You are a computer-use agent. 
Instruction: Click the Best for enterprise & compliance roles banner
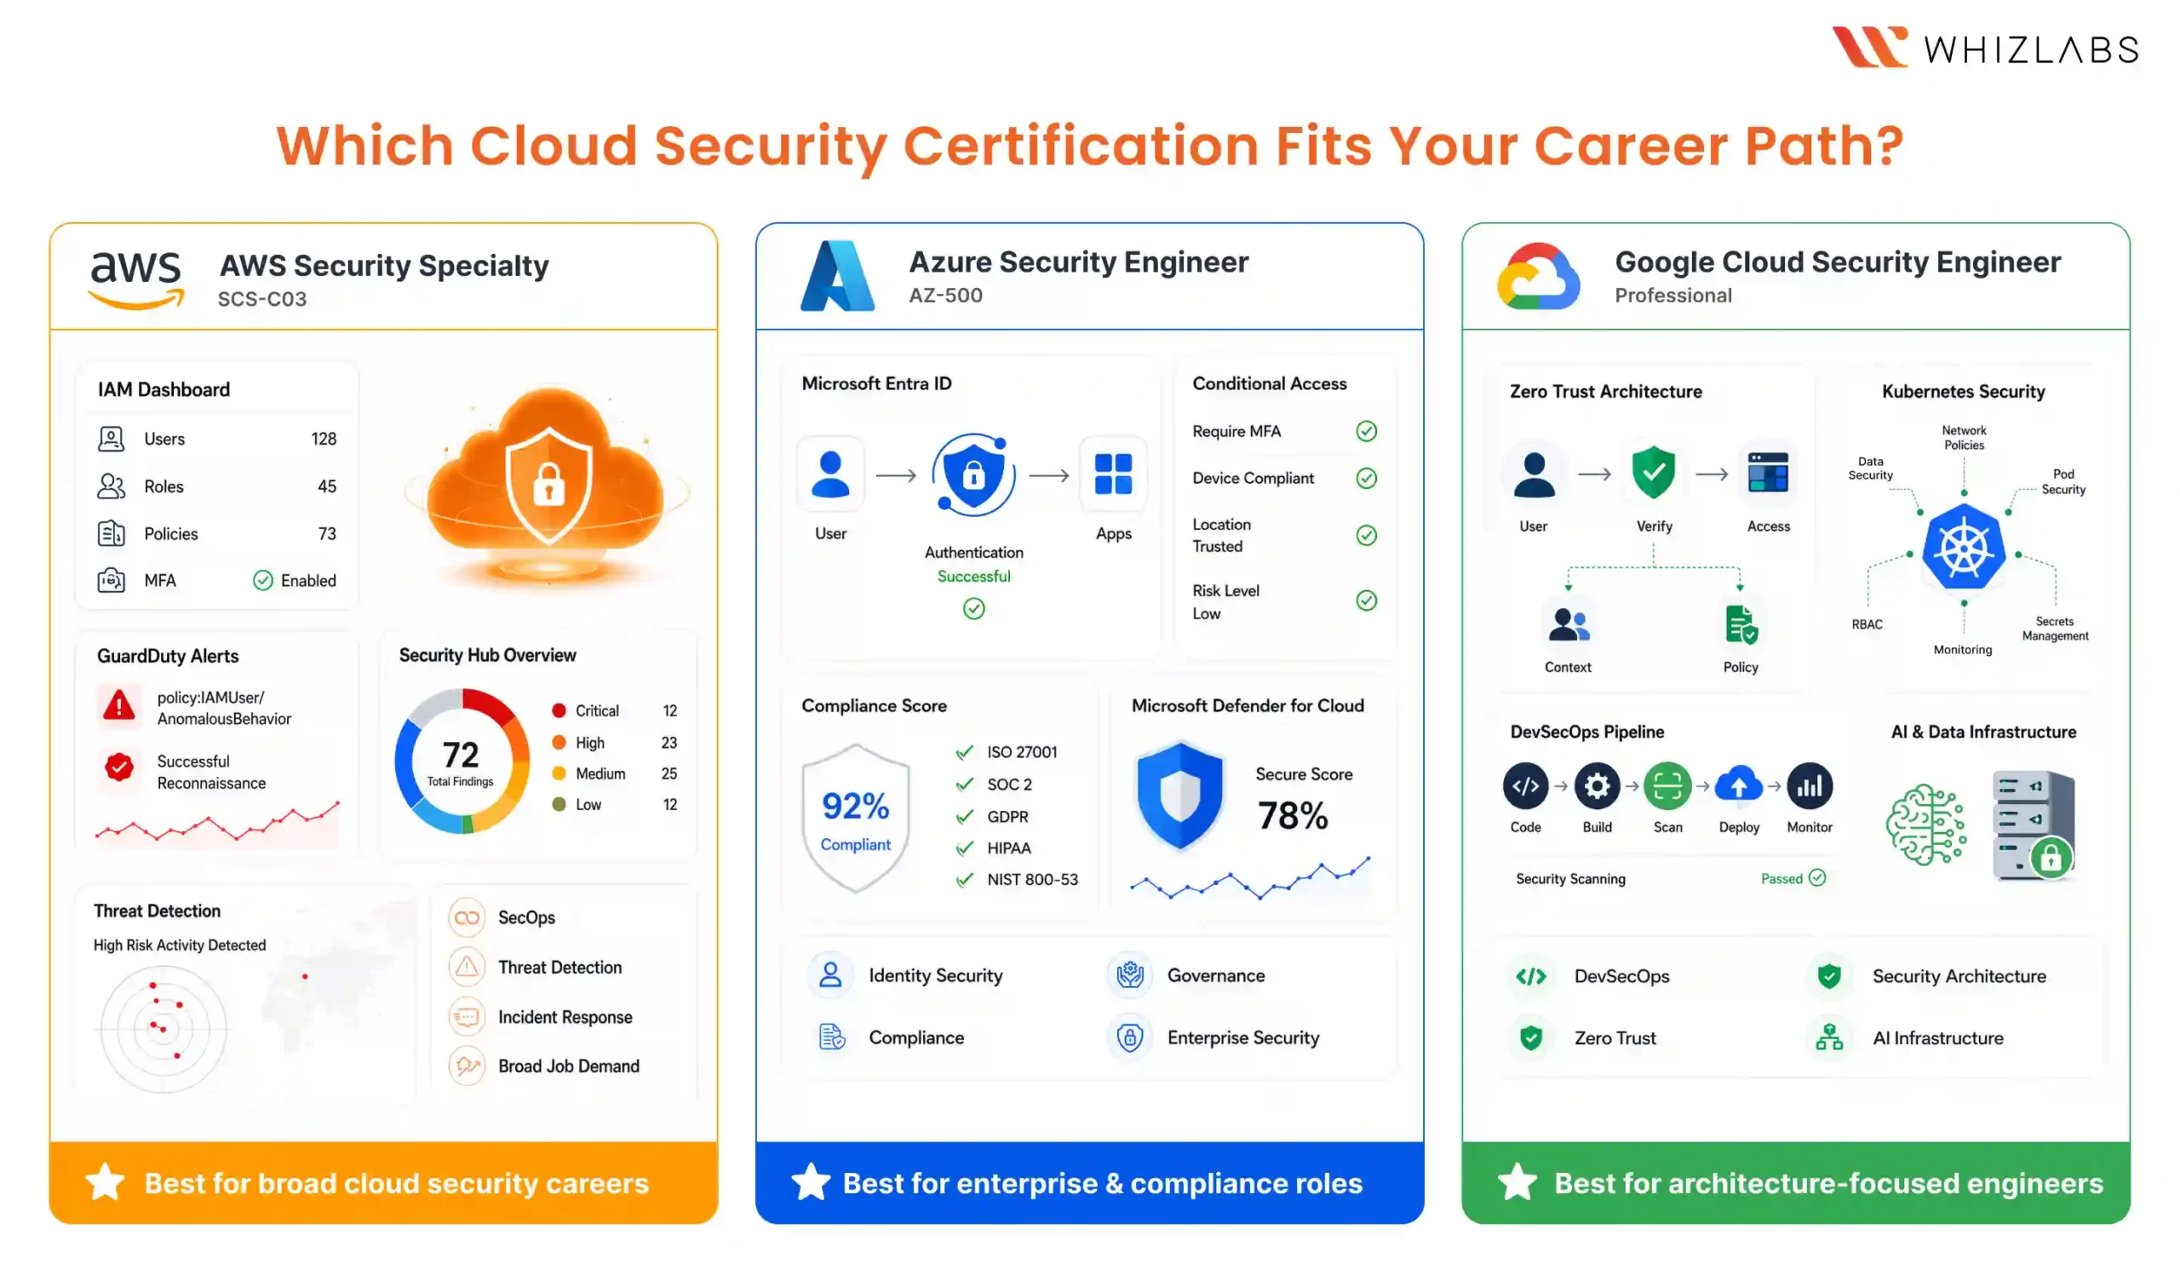coord(1088,1183)
